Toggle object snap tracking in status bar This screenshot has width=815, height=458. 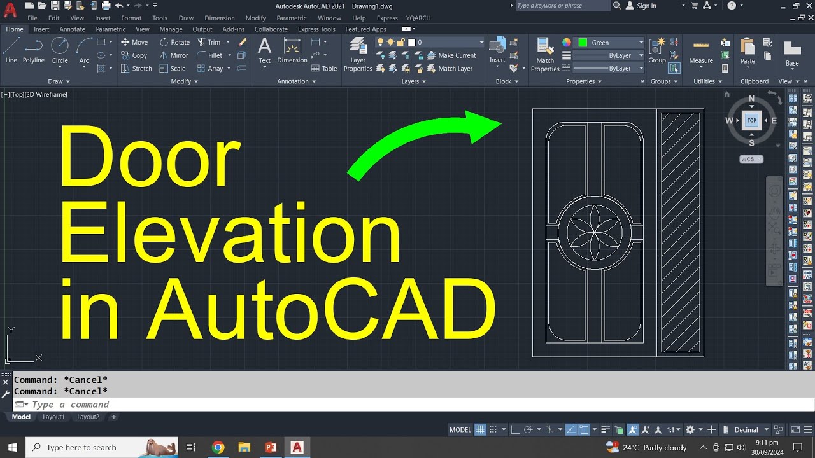coord(571,429)
